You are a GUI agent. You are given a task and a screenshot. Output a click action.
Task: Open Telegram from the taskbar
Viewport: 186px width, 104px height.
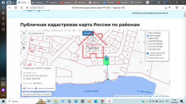pyautogui.click(x=76, y=101)
